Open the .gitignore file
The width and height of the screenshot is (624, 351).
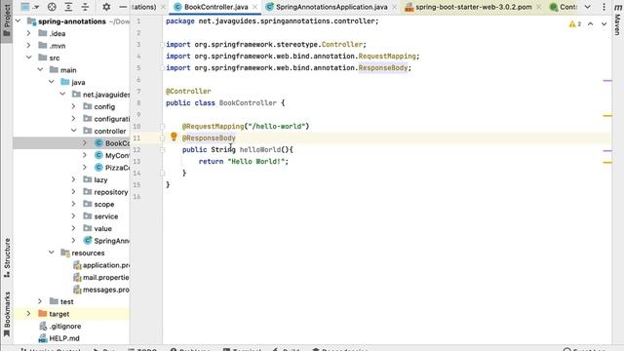click(60, 326)
